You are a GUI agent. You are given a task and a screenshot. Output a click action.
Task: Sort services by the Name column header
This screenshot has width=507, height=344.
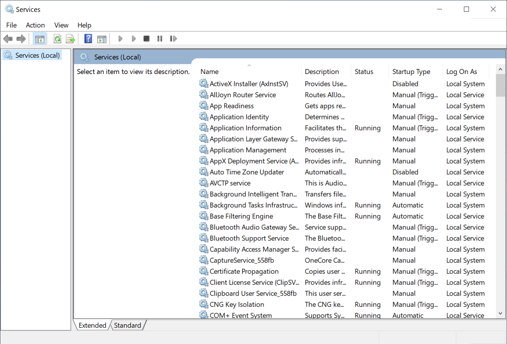click(209, 72)
